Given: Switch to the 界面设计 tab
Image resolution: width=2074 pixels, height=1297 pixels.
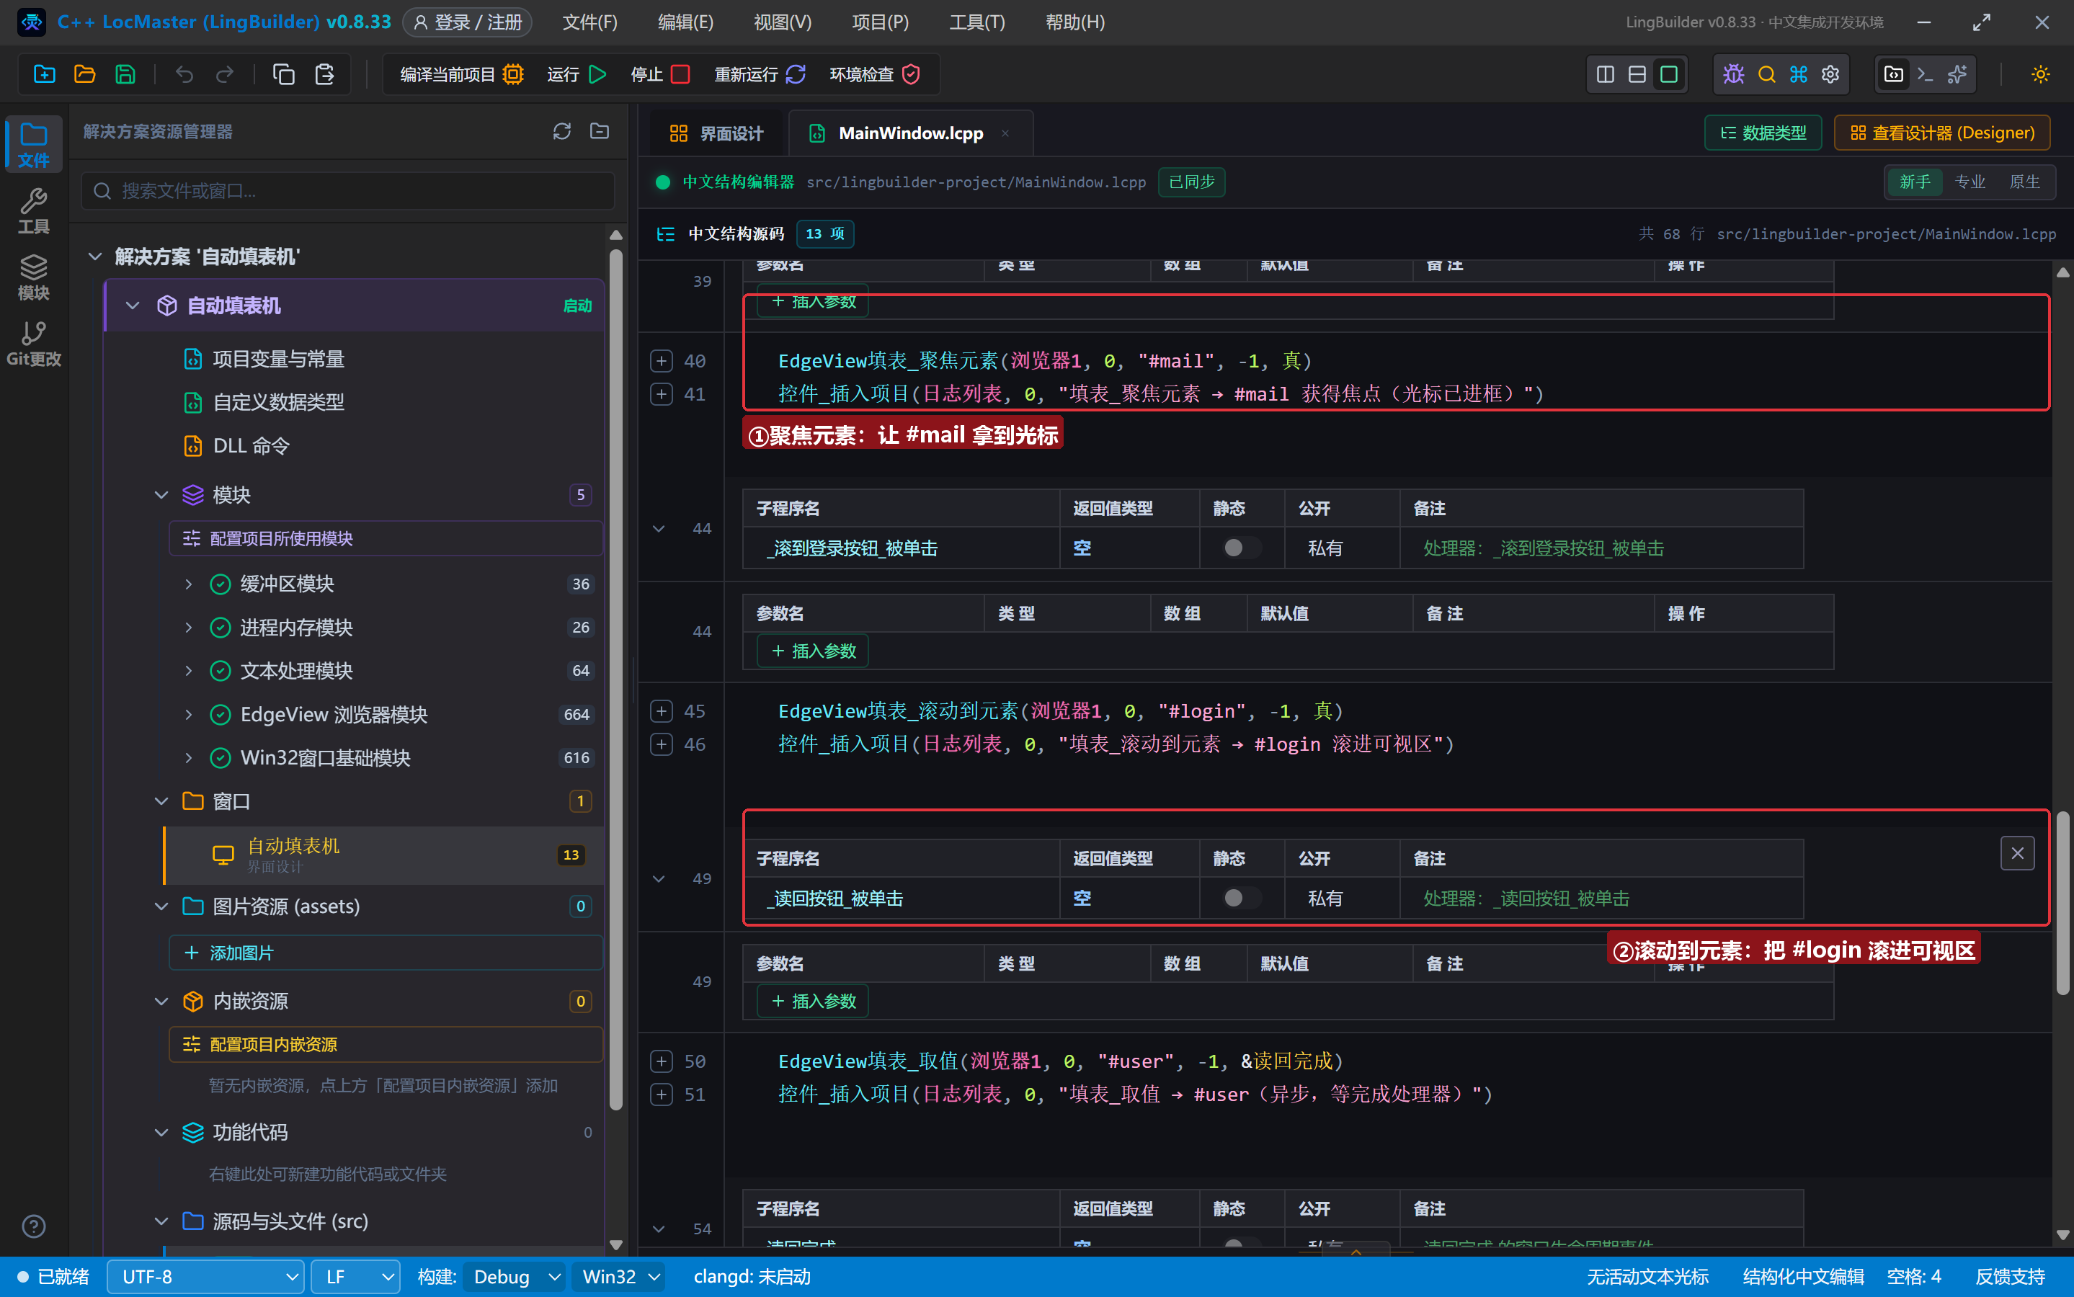Looking at the screenshot, I should 716,133.
